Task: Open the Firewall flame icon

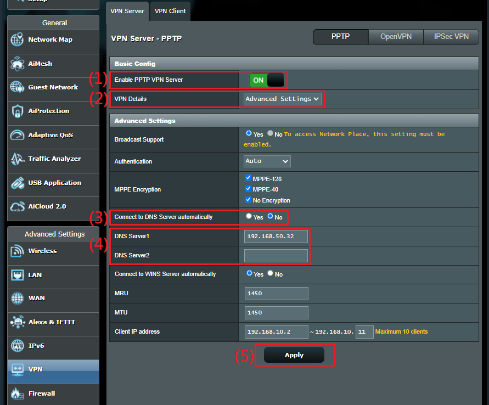Action: (18, 393)
